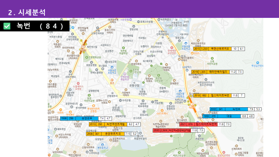Click the 서울녹번초등학교 school marker
This screenshot has width=279, height=157.
coord(112,67)
